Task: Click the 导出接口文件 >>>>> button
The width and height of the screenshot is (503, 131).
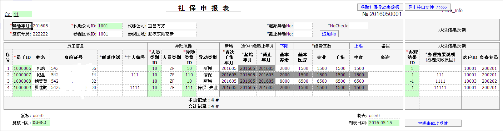Action: pyautogui.click(x=428, y=7)
